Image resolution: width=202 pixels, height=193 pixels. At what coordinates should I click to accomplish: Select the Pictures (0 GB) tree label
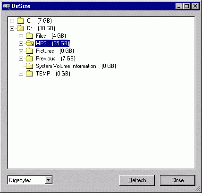(55, 51)
